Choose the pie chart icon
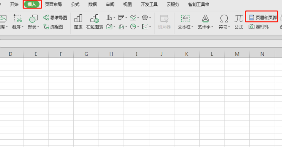 coord(133,27)
